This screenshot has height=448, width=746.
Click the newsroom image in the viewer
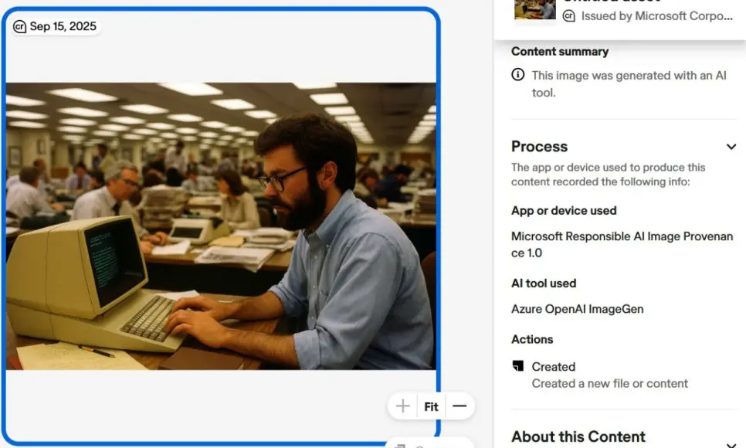(x=221, y=226)
